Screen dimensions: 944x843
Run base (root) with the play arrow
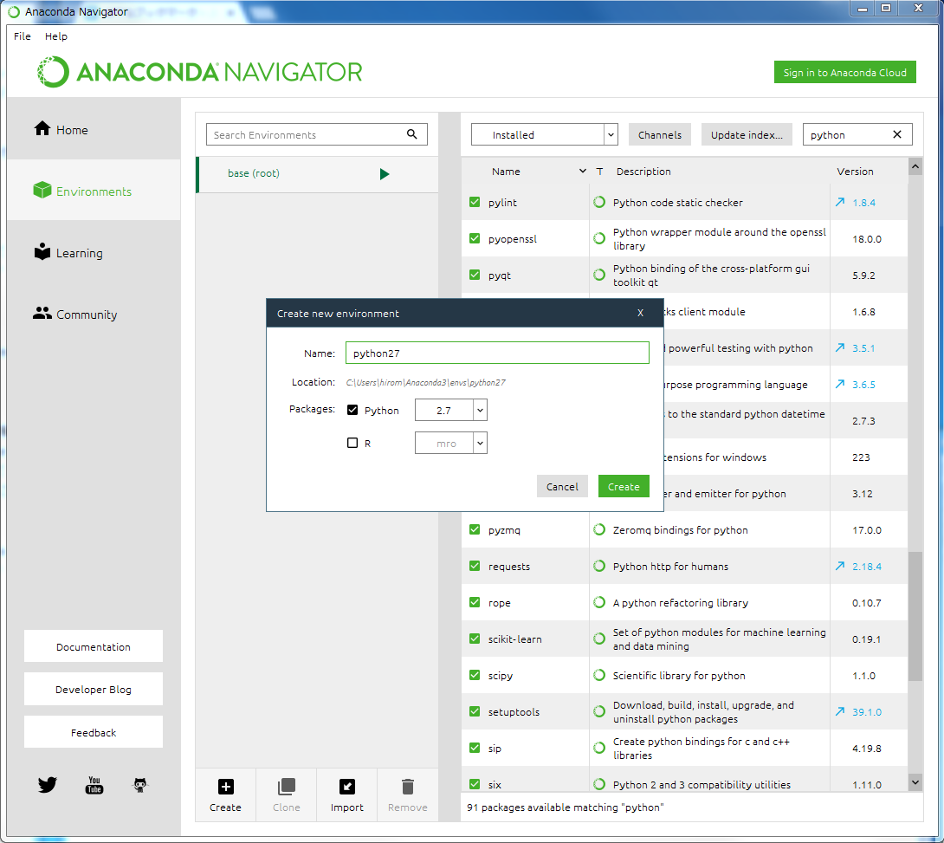point(385,174)
